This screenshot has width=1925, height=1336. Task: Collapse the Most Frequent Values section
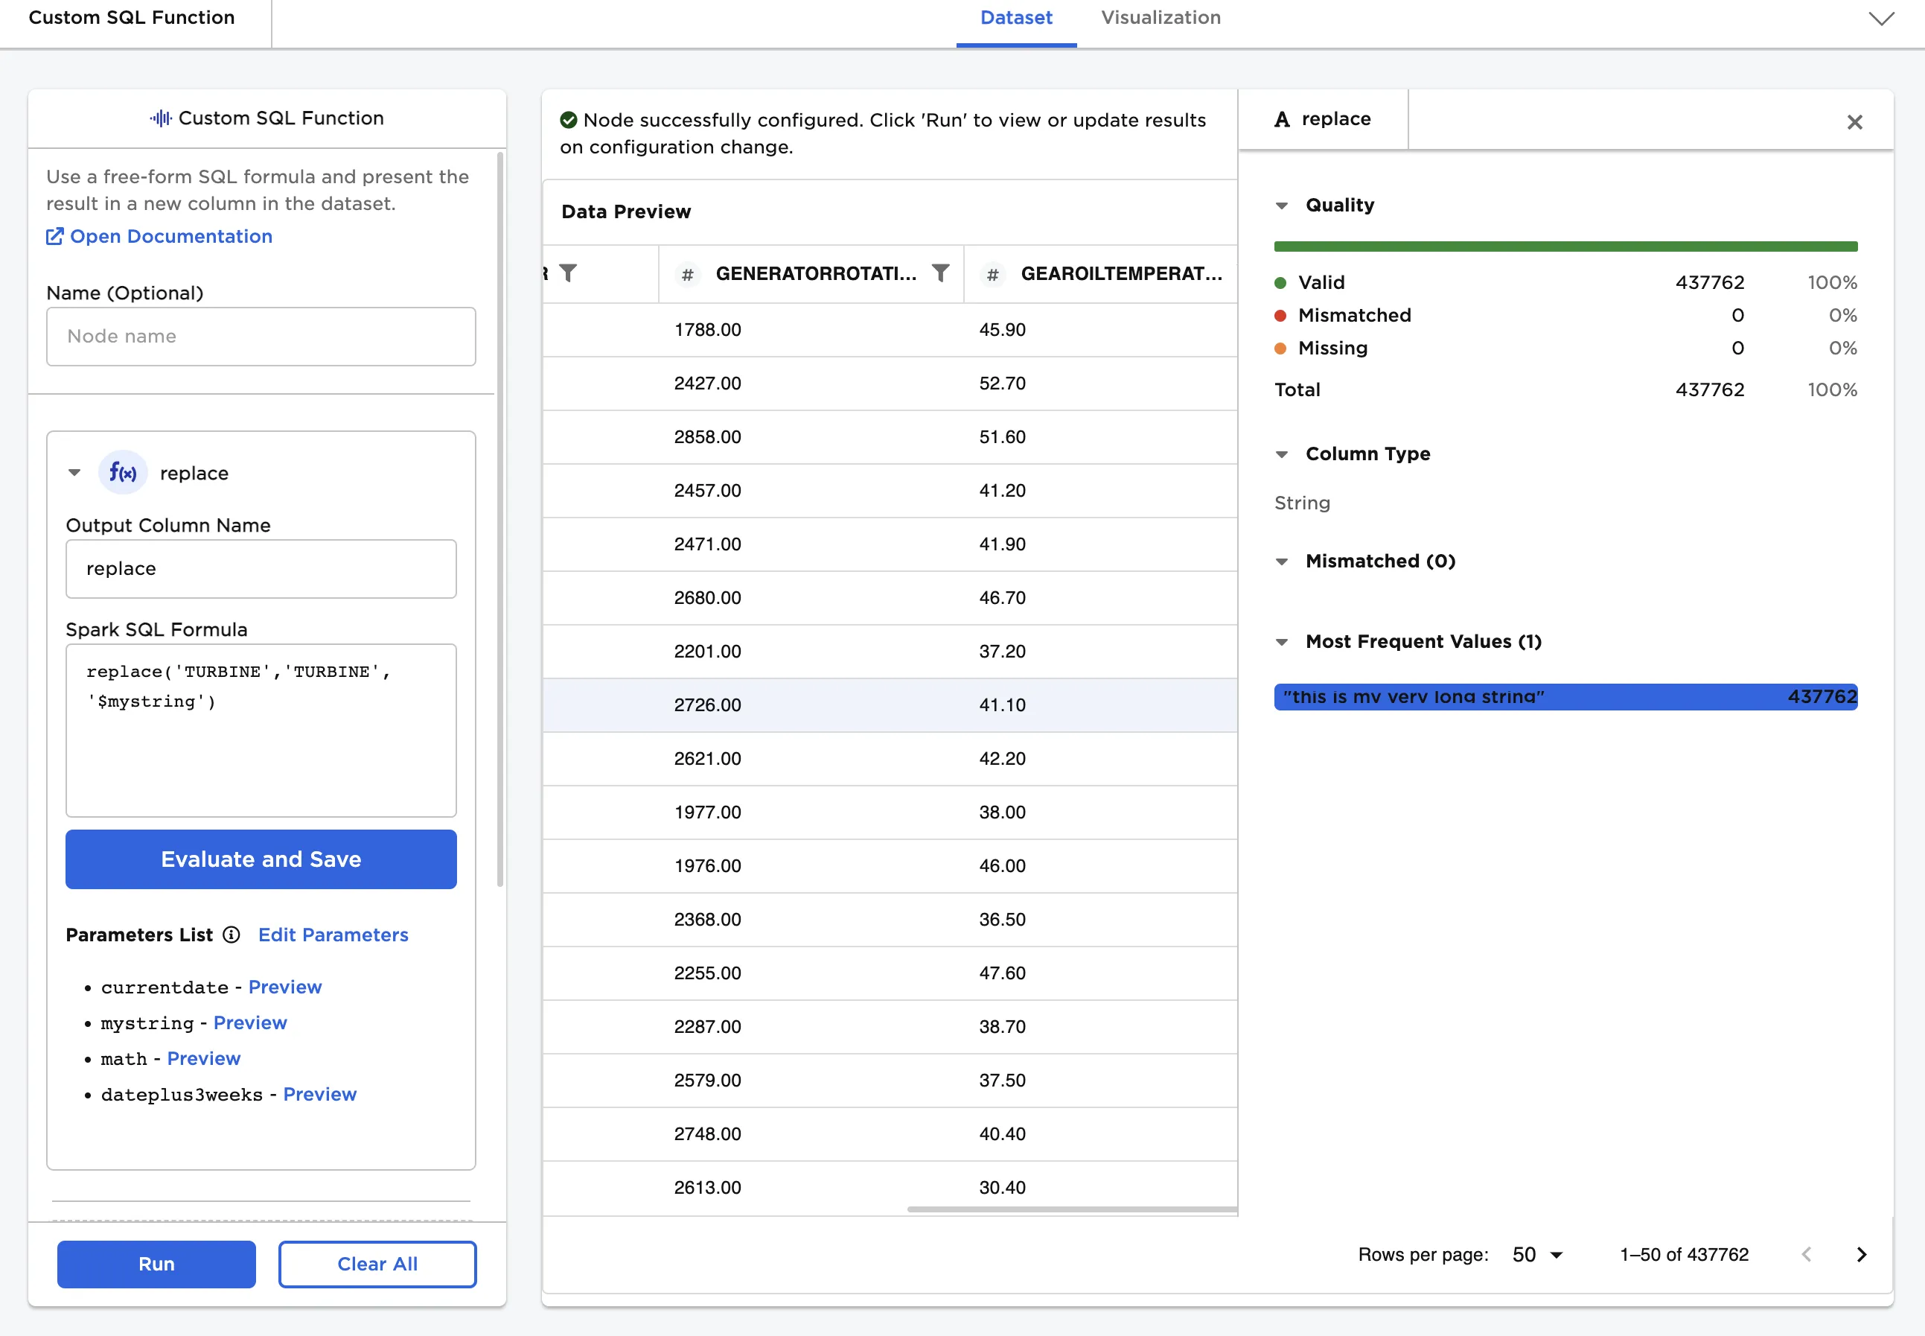(x=1282, y=642)
